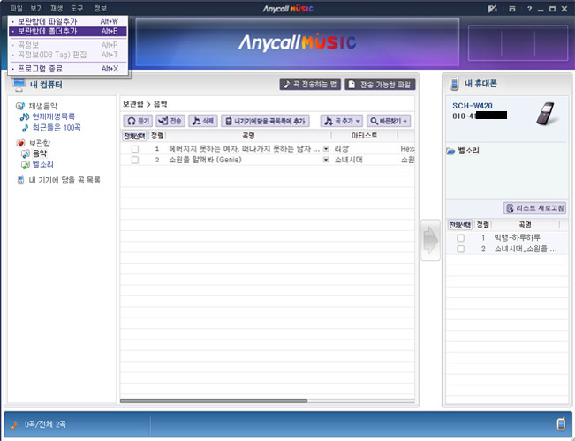The height and width of the screenshot is (441, 575).
Task: Open the 정보 menu
Action: pos(100,8)
